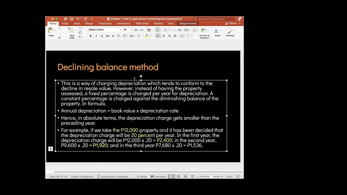
Task: Justify the text
Action: [175, 36]
